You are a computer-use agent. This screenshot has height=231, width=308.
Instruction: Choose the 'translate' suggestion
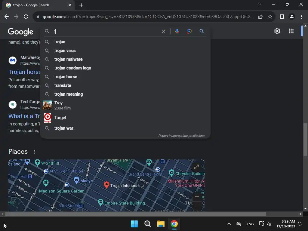pos(125,85)
